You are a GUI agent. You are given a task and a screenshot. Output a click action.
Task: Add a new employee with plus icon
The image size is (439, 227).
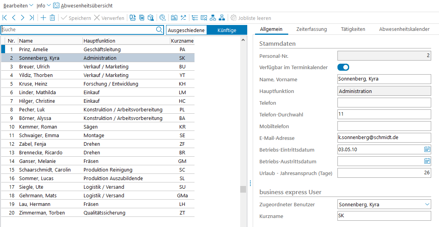(43, 18)
